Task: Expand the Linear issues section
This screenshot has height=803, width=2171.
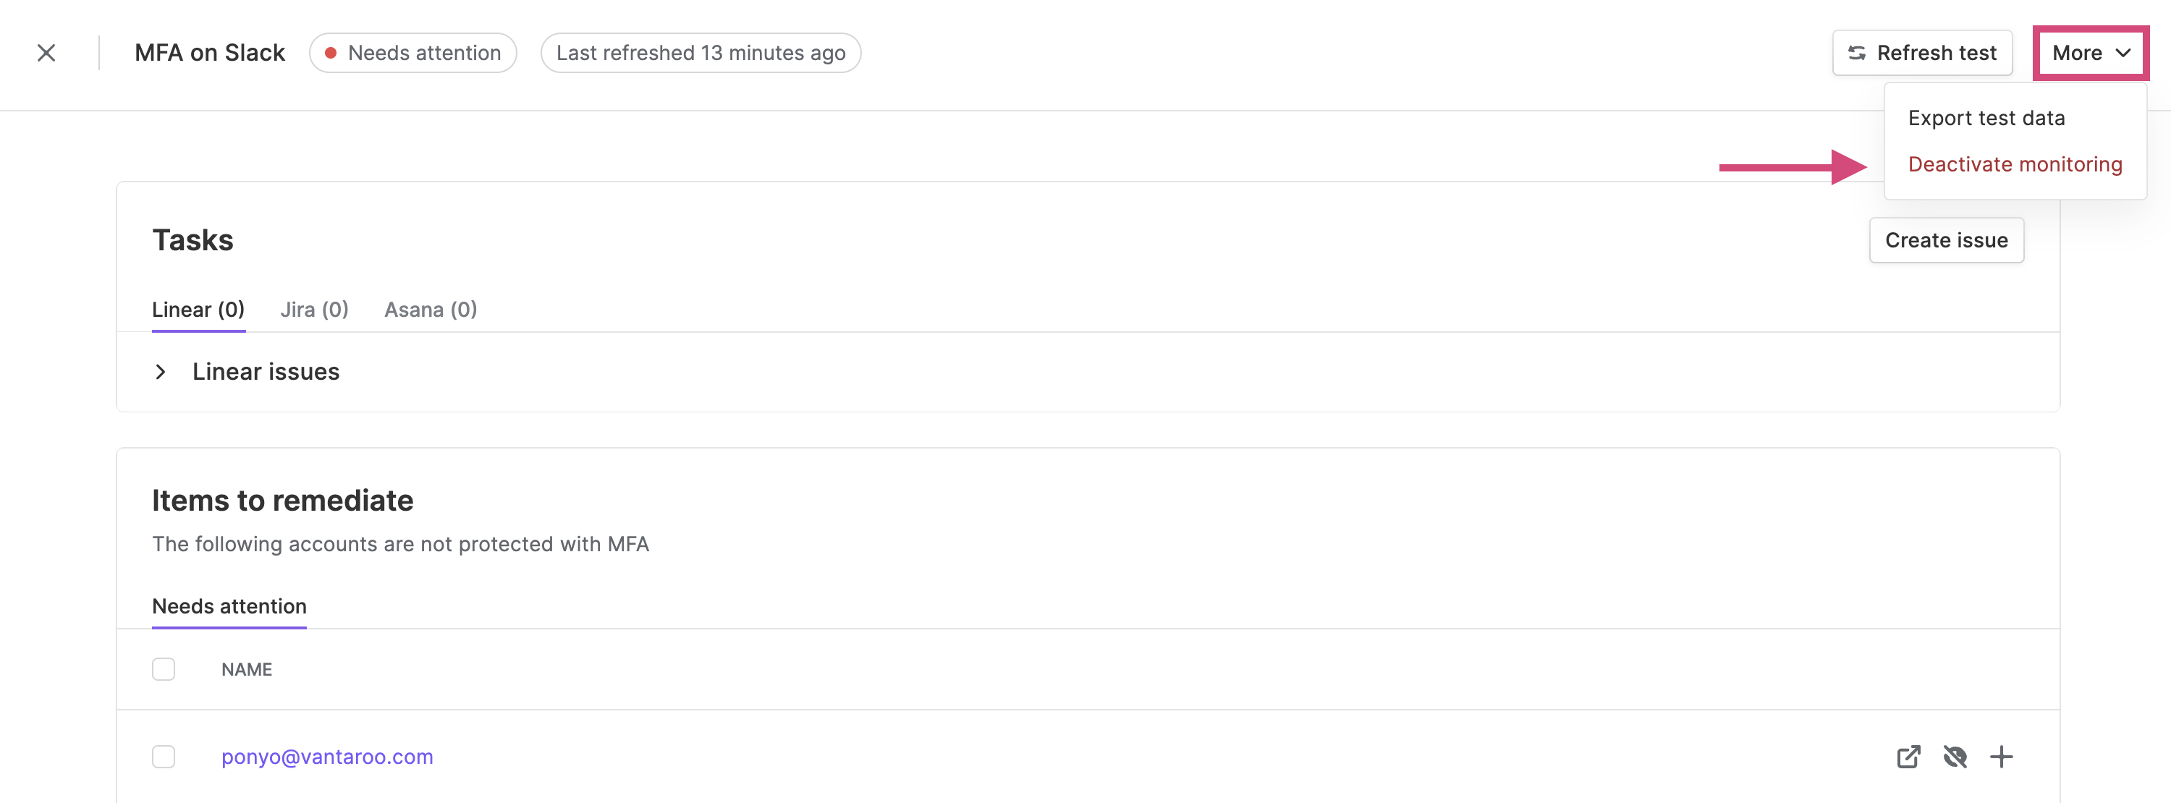Action: click(x=160, y=372)
